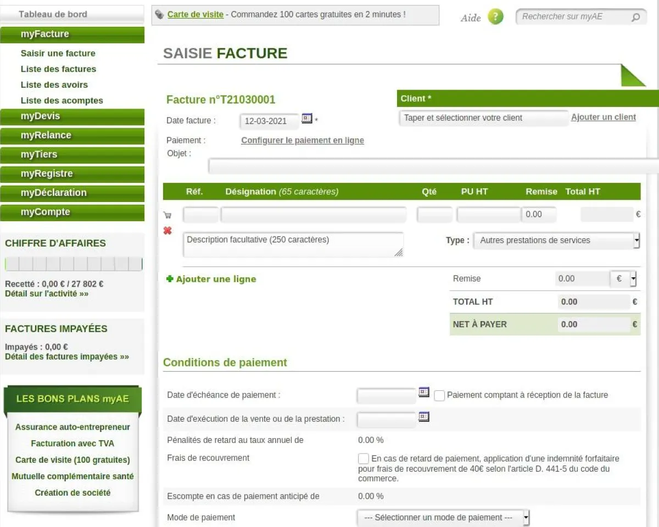Open Détail des factures impayées link
This screenshot has height=527, width=659.
pyautogui.click(x=67, y=357)
